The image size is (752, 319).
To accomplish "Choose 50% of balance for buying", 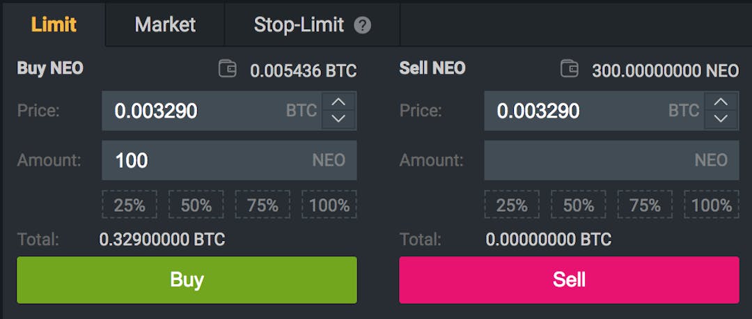I will (x=196, y=205).
